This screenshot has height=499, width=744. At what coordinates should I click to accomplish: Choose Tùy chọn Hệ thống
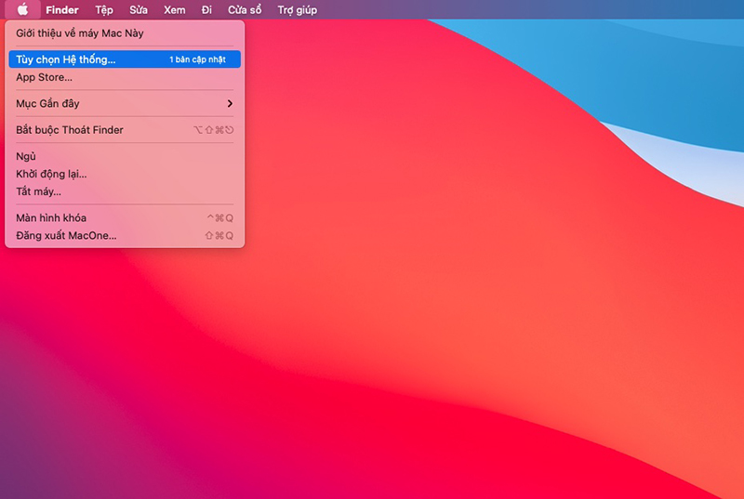[x=125, y=59]
